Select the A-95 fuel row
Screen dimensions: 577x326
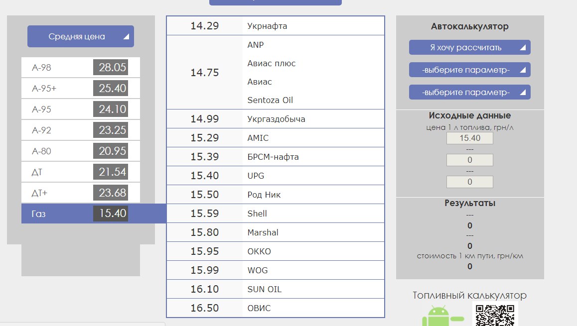coord(81,109)
